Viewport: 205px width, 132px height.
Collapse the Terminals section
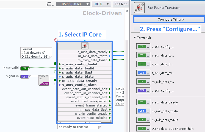135,37
